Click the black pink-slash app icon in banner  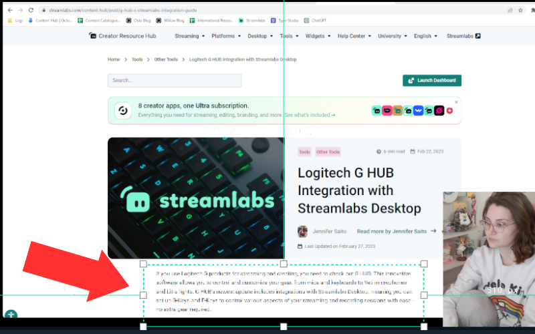pyautogui.click(x=439, y=111)
